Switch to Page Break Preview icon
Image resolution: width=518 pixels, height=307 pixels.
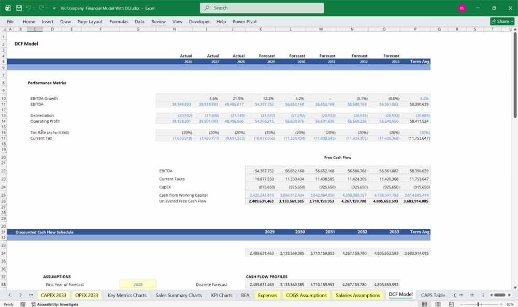pos(451,304)
